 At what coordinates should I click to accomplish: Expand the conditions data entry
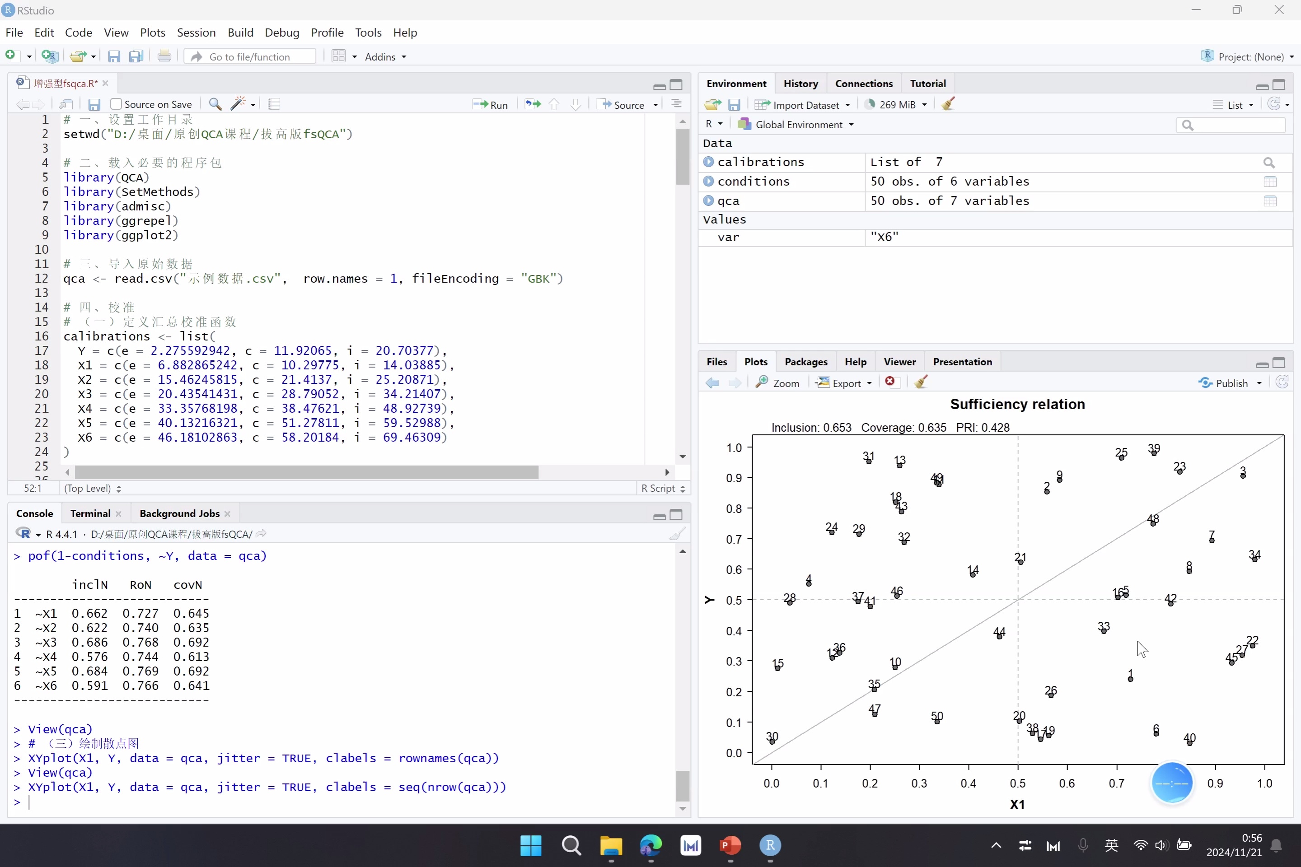point(709,182)
